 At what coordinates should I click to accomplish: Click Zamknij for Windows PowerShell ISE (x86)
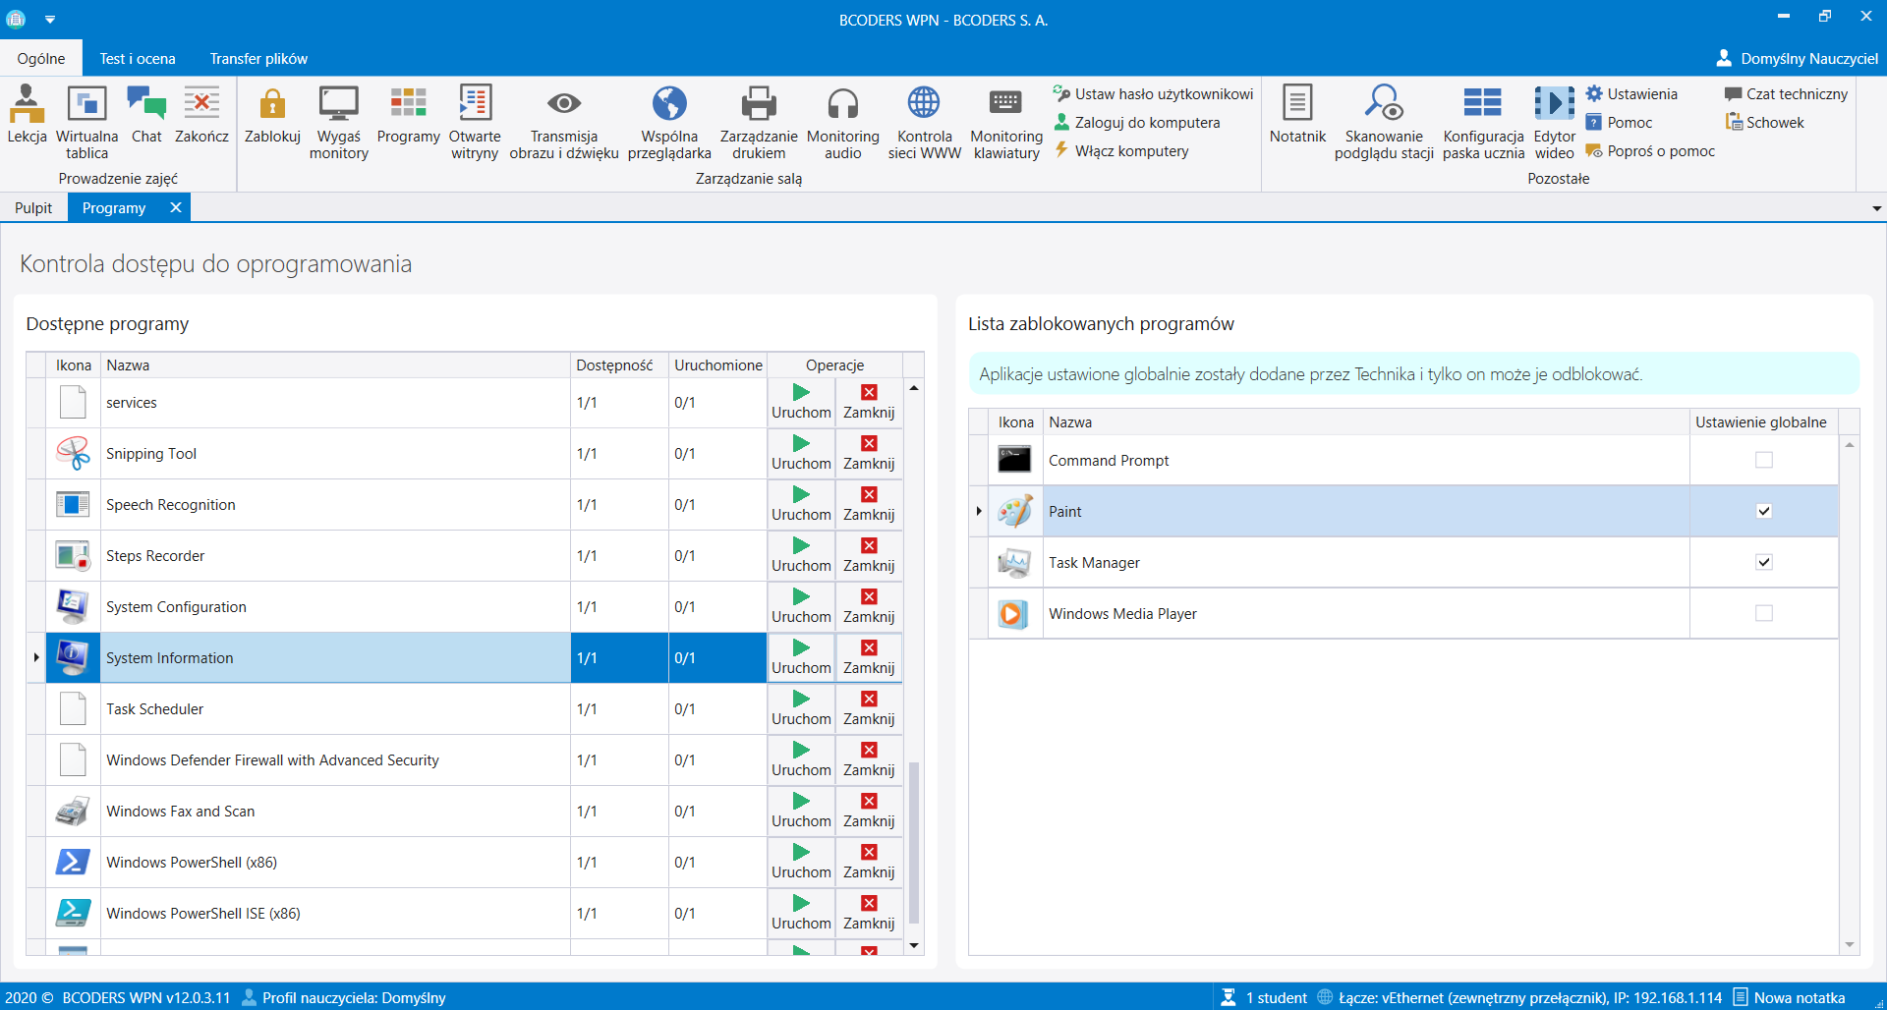[869, 913]
